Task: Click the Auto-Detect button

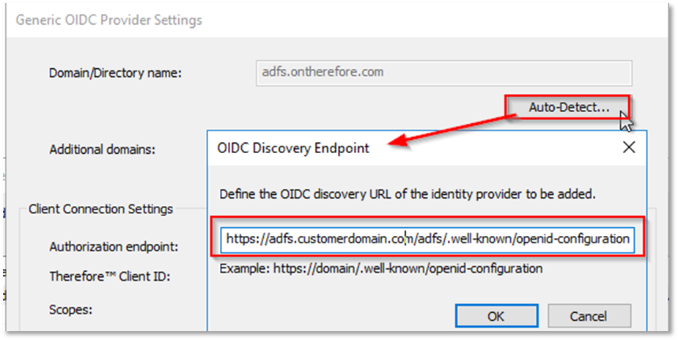Action: pos(568,108)
